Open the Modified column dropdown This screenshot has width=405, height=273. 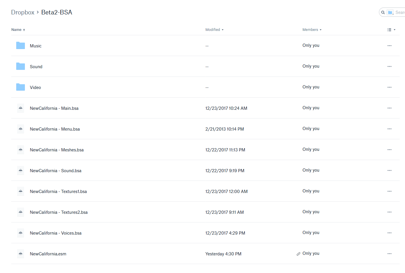point(215,30)
